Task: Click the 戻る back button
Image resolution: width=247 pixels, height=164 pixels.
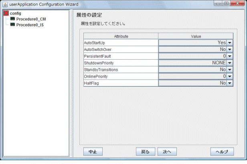Action: tap(146, 152)
